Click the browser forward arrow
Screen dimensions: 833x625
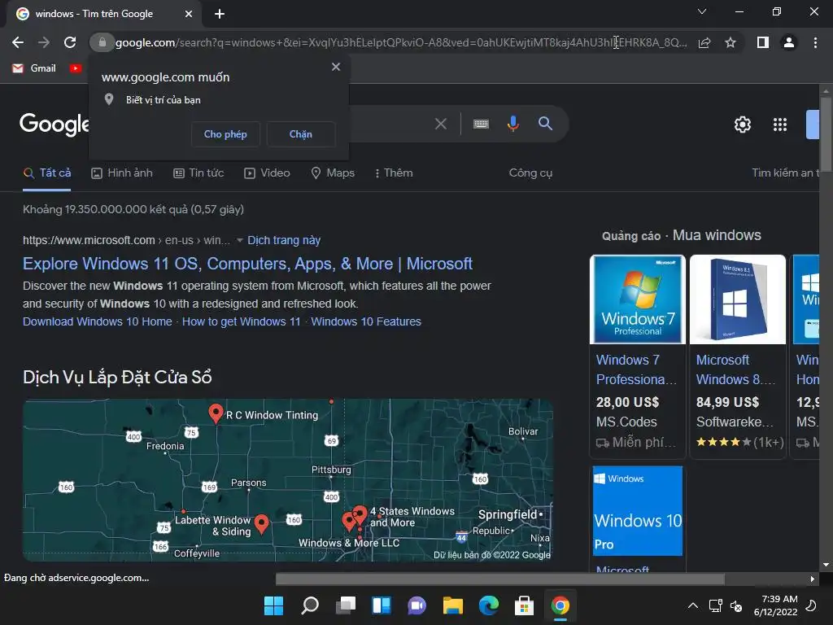coord(44,42)
